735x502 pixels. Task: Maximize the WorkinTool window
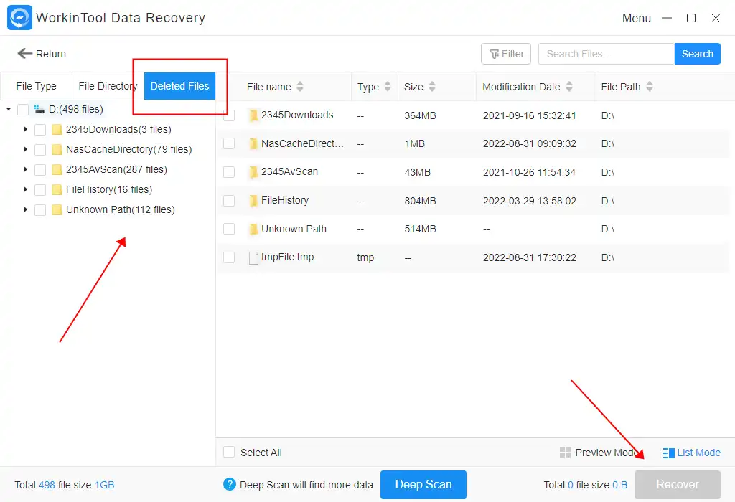(x=691, y=18)
